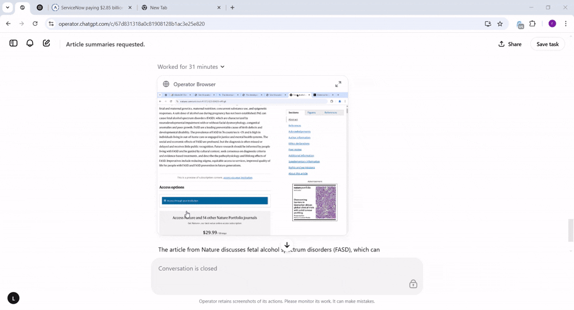Screen dimensions: 574x310
Task: Click the $29.99 price text in preview
Action: 210,232
